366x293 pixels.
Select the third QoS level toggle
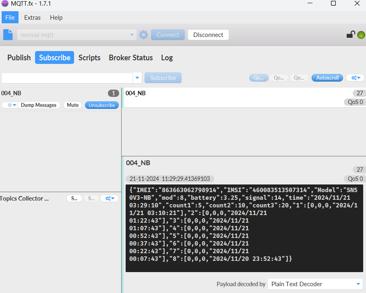tap(299, 78)
